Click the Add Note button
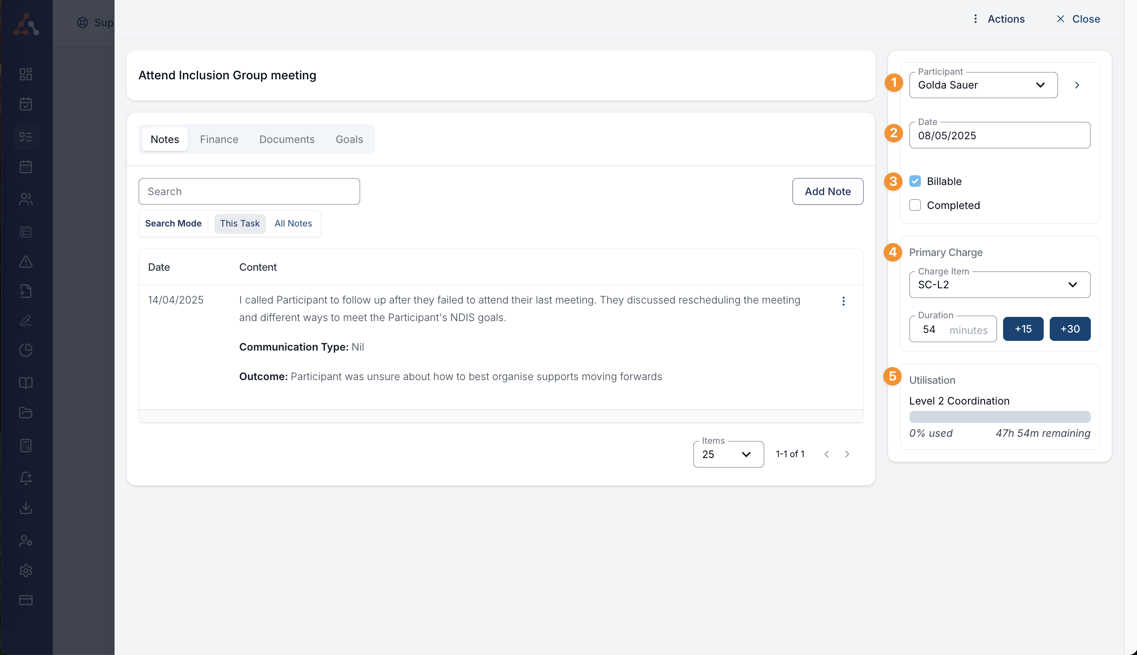This screenshot has height=655, width=1137. pyautogui.click(x=828, y=191)
